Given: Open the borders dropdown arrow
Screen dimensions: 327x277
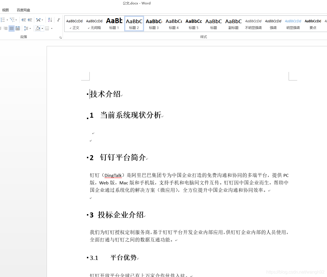Looking at the screenshot, I should click(52, 28).
